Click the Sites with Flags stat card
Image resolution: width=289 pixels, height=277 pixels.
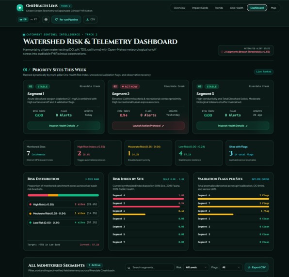tap(249, 153)
